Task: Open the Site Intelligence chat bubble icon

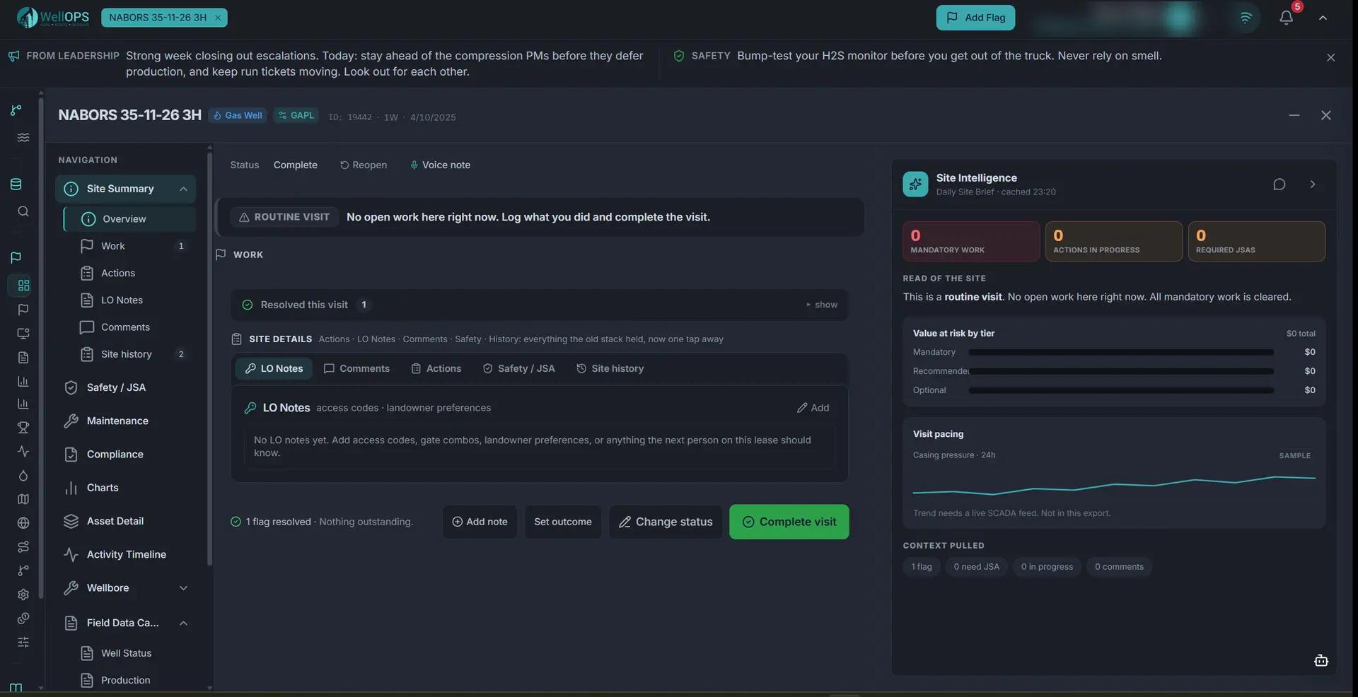Action: 1279,184
